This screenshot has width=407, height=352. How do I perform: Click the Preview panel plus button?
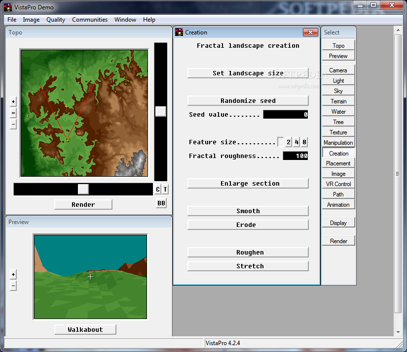coord(13,275)
